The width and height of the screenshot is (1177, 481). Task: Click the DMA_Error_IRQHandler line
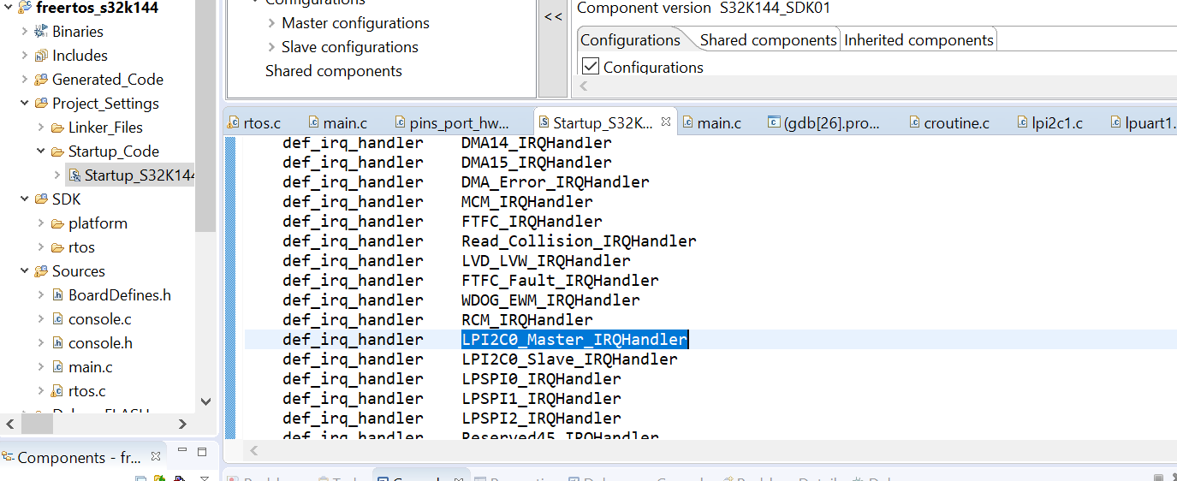click(556, 182)
